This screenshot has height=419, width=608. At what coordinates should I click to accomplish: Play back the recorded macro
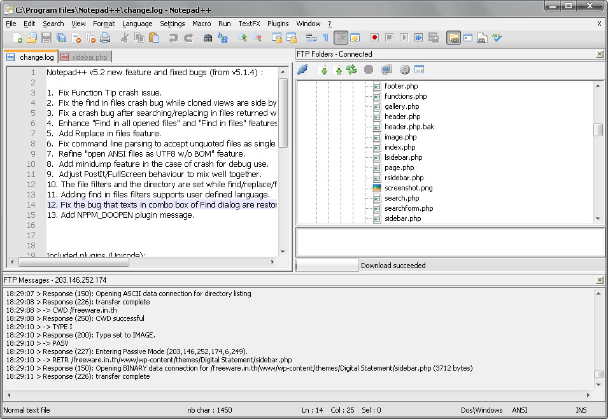[x=404, y=38]
